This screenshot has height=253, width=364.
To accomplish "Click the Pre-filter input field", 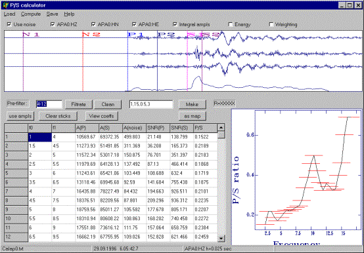I will click(49, 104).
